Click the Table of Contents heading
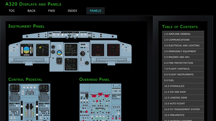Viewport: 216px width, 121px height. coord(180,27)
